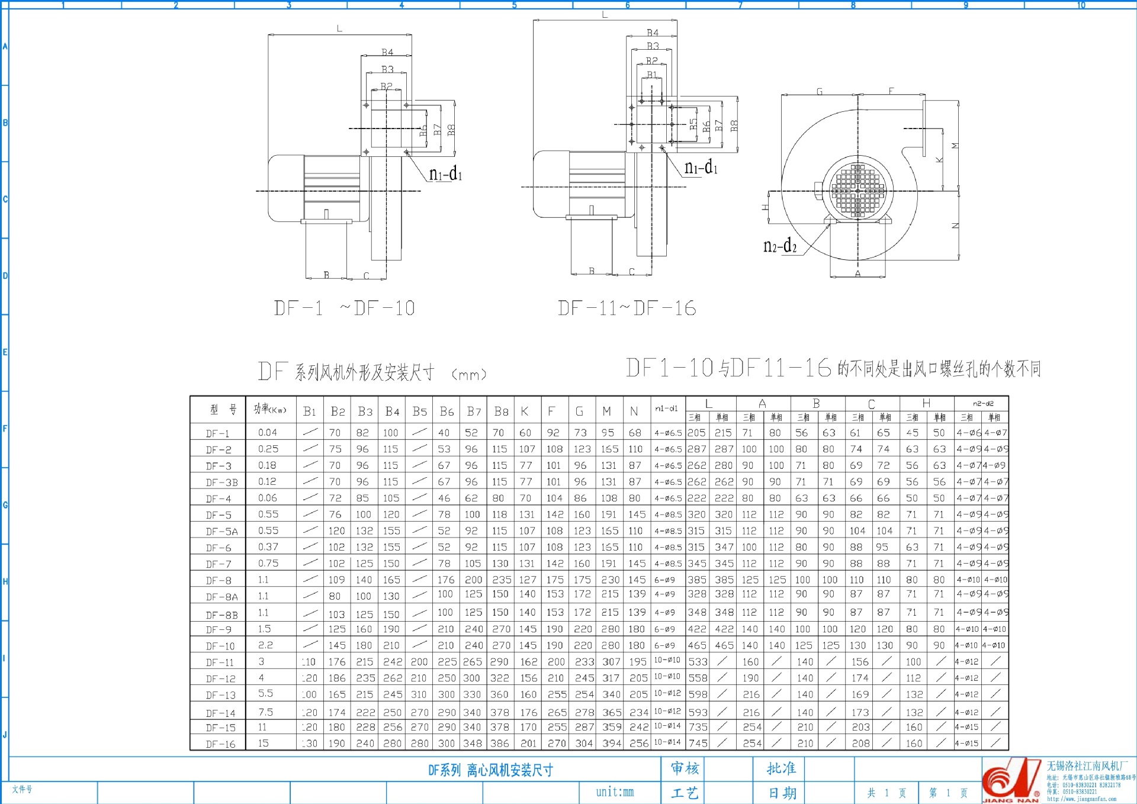Click the 'DF-10' row label in the table
The image size is (1137, 804).
point(220,647)
